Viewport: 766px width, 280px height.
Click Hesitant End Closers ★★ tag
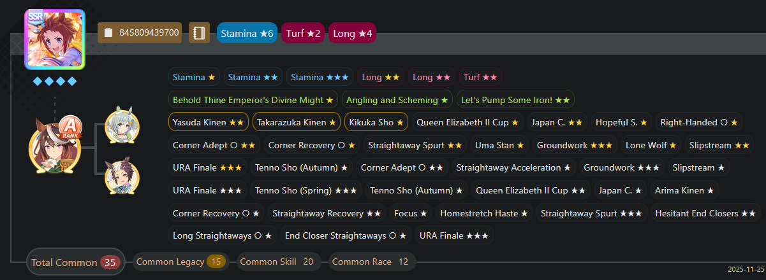point(705,213)
